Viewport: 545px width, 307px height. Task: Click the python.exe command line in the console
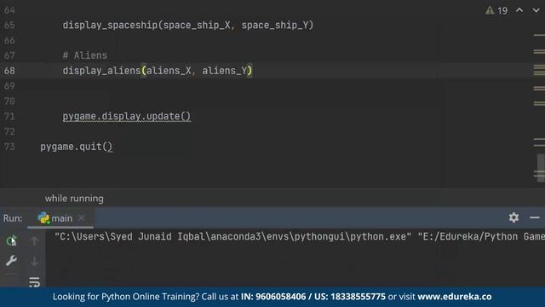pyautogui.click(x=299, y=237)
